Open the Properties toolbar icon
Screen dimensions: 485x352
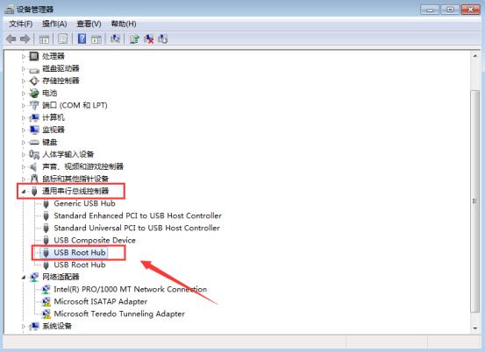click(x=63, y=39)
